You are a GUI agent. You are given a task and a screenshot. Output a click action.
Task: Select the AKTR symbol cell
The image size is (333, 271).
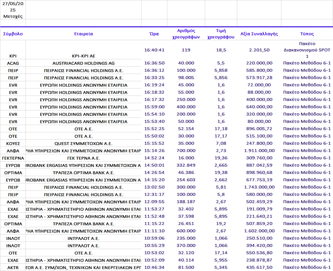click(x=13, y=268)
